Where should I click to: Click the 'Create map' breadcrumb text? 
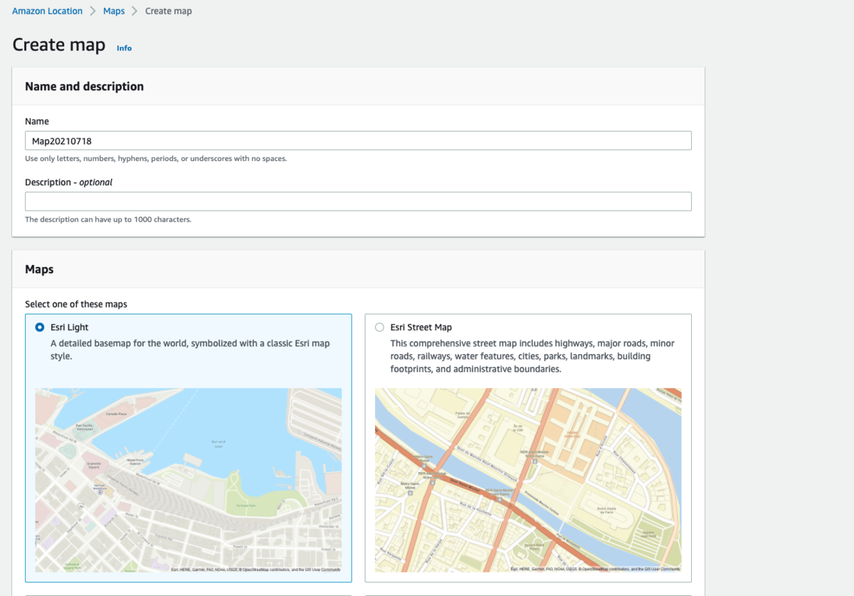pos(169,11)
